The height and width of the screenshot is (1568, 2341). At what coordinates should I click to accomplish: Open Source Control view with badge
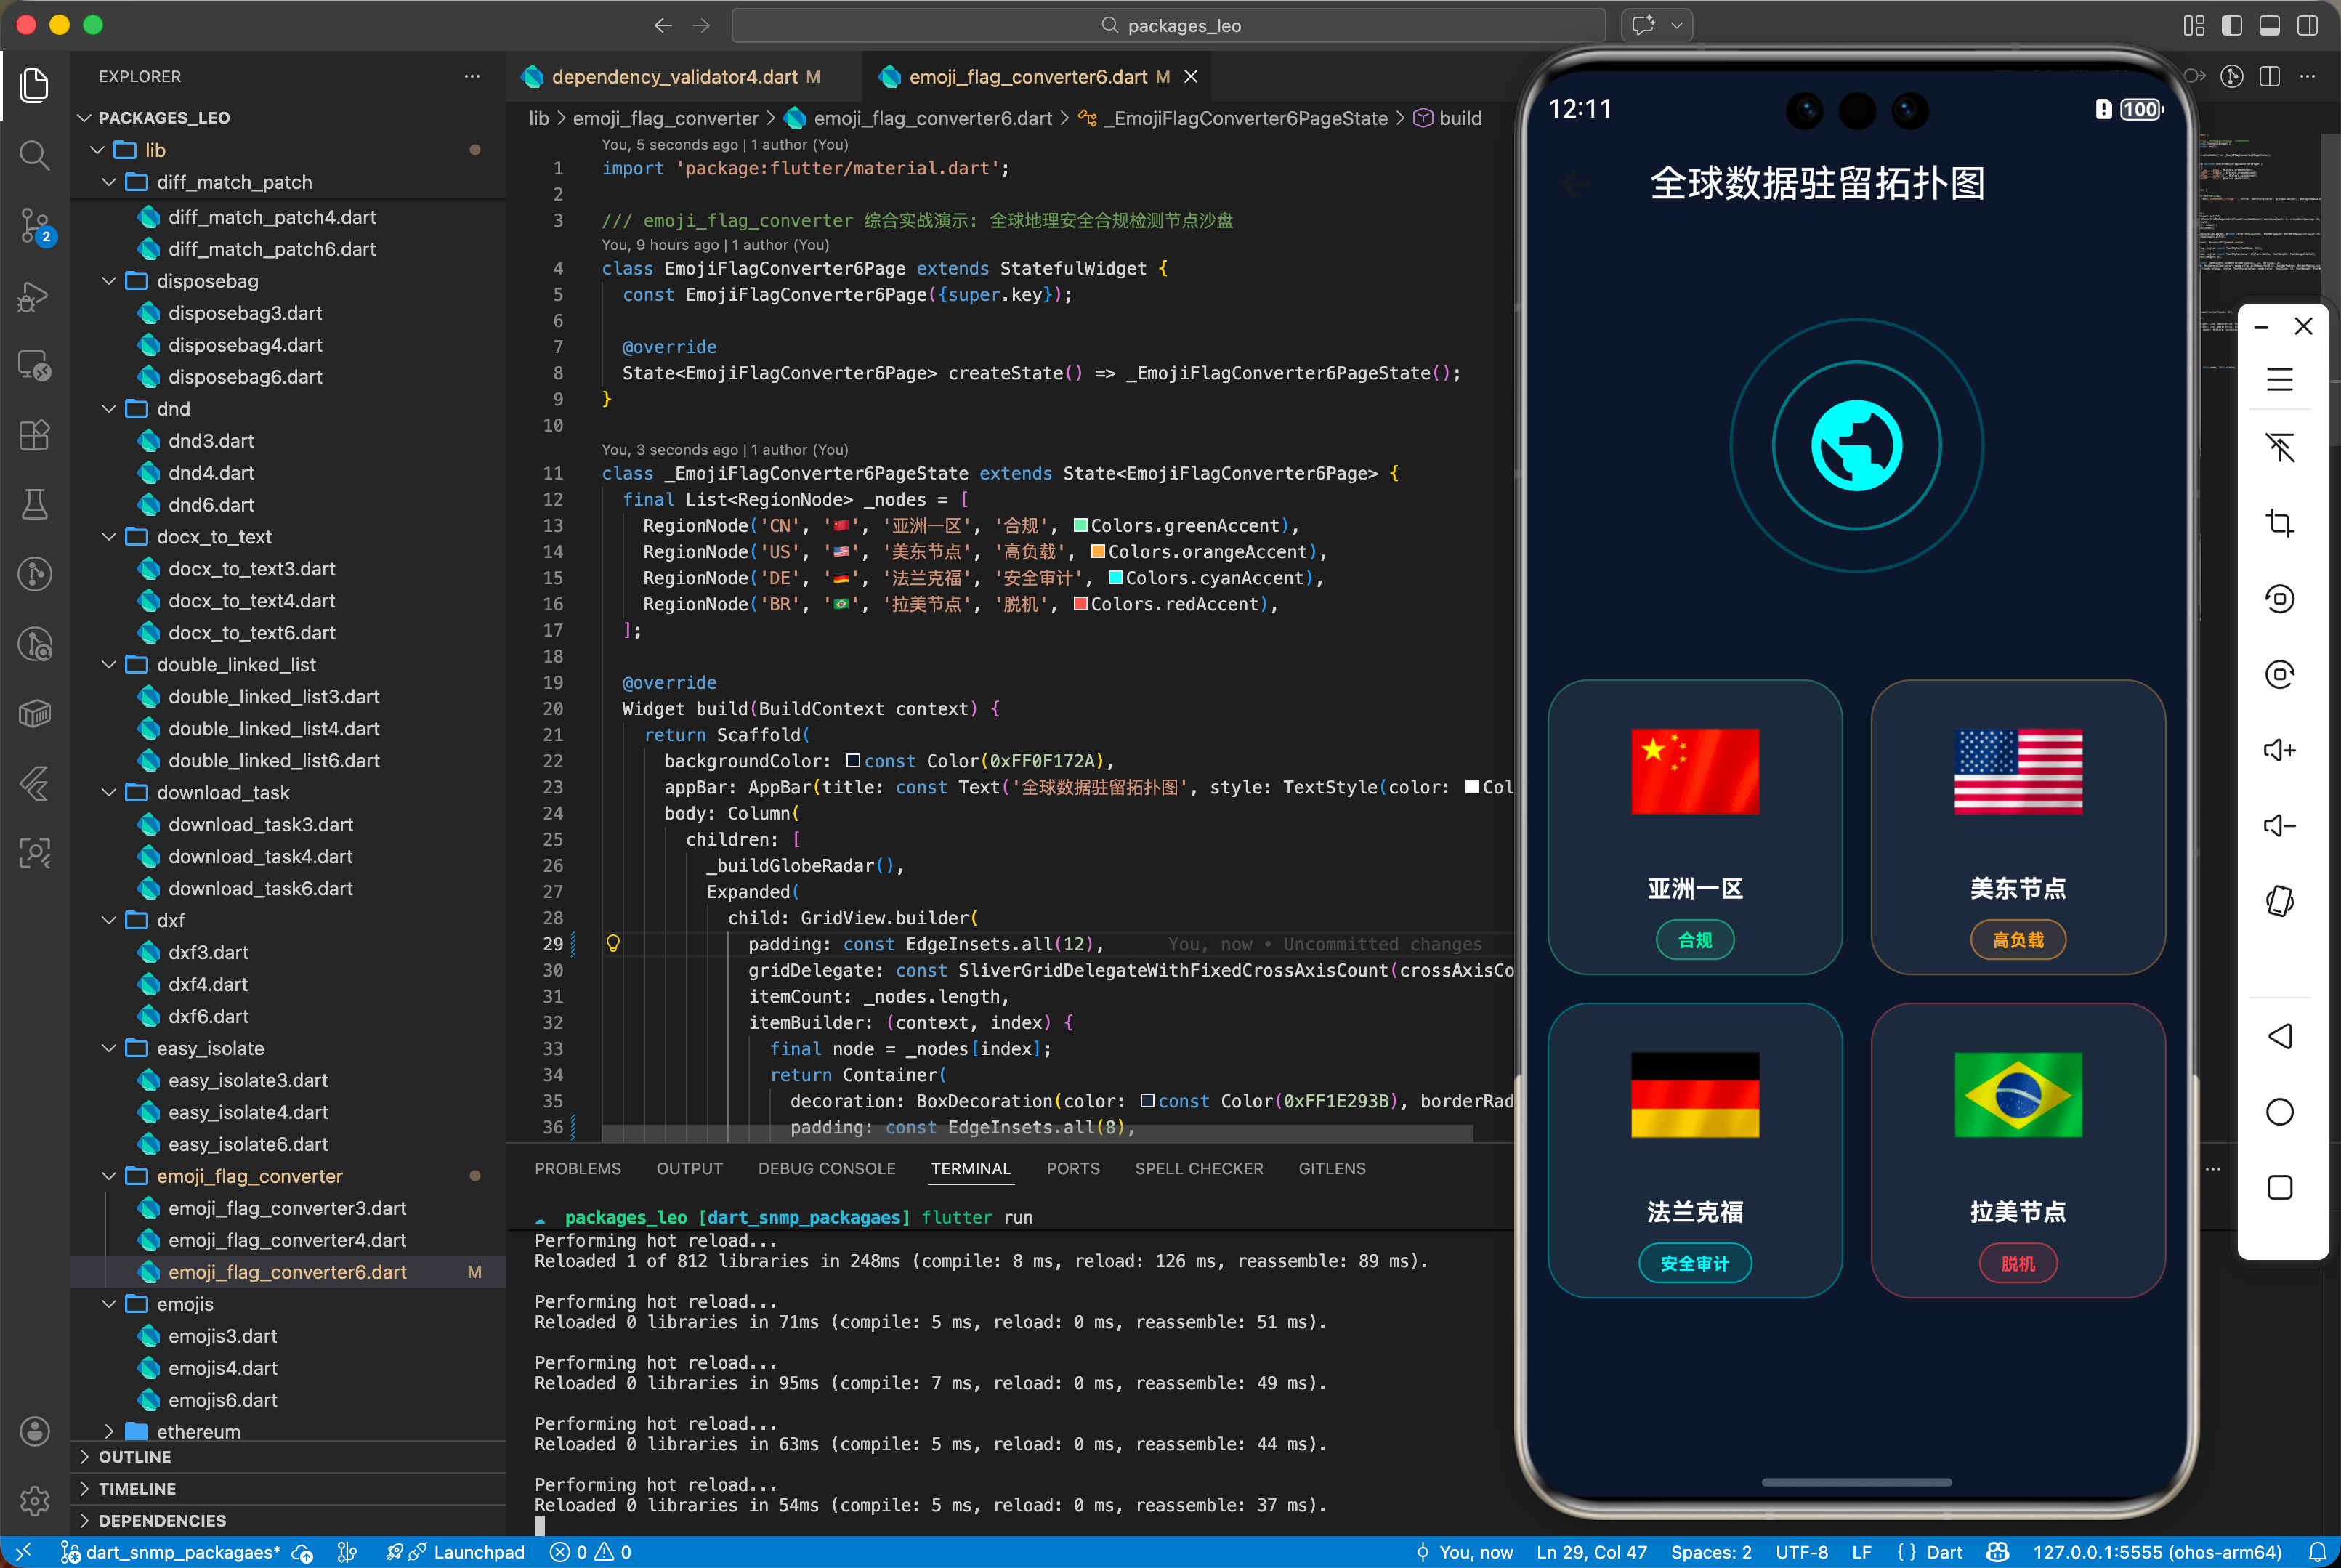pyautogui.click(x=34, y=226)
